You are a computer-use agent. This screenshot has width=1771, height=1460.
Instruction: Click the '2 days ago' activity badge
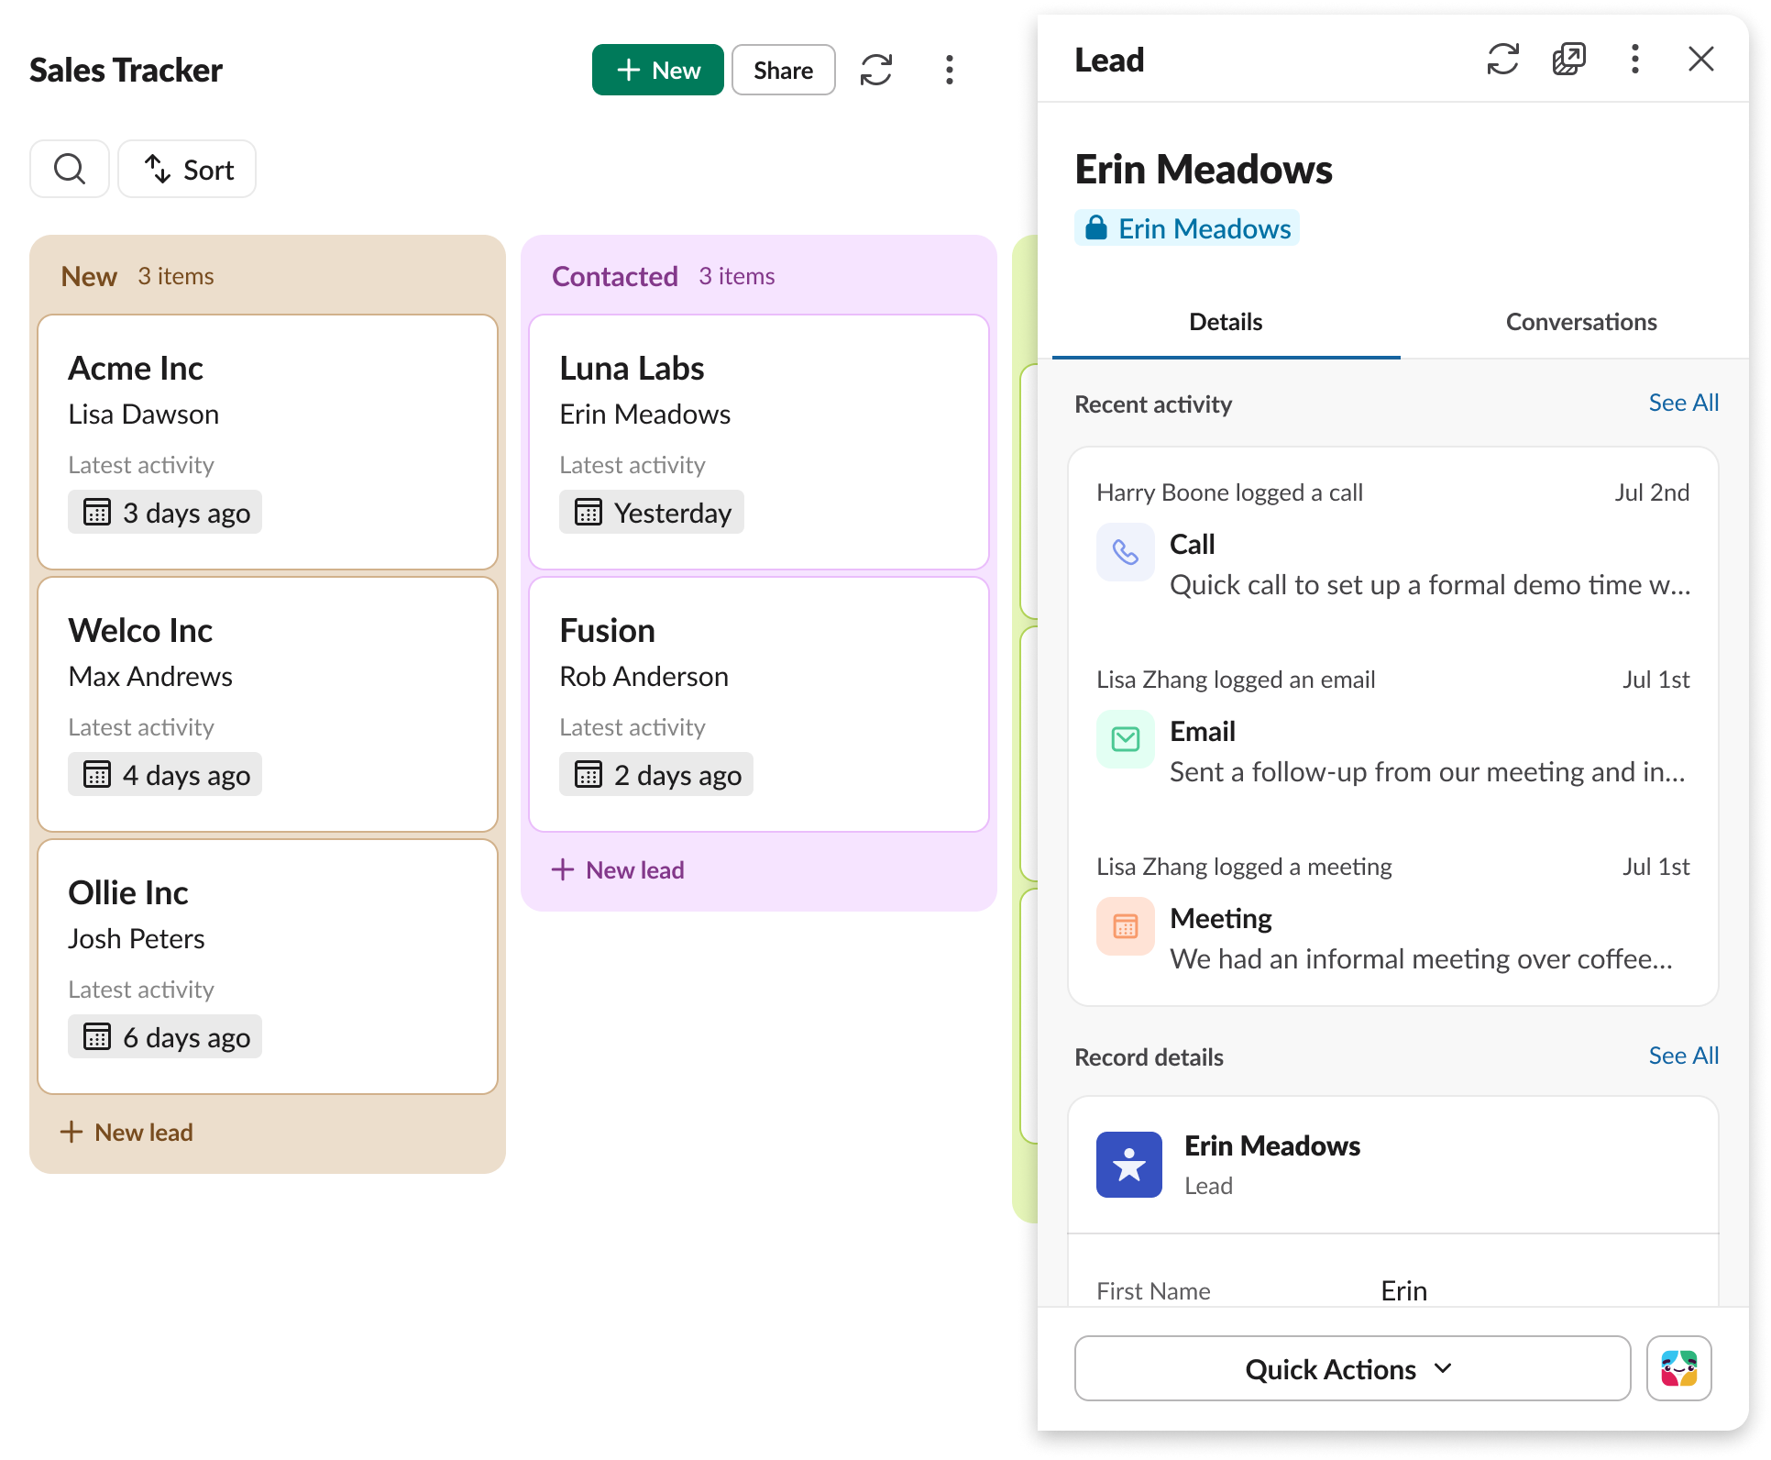[x=656, y=774]
